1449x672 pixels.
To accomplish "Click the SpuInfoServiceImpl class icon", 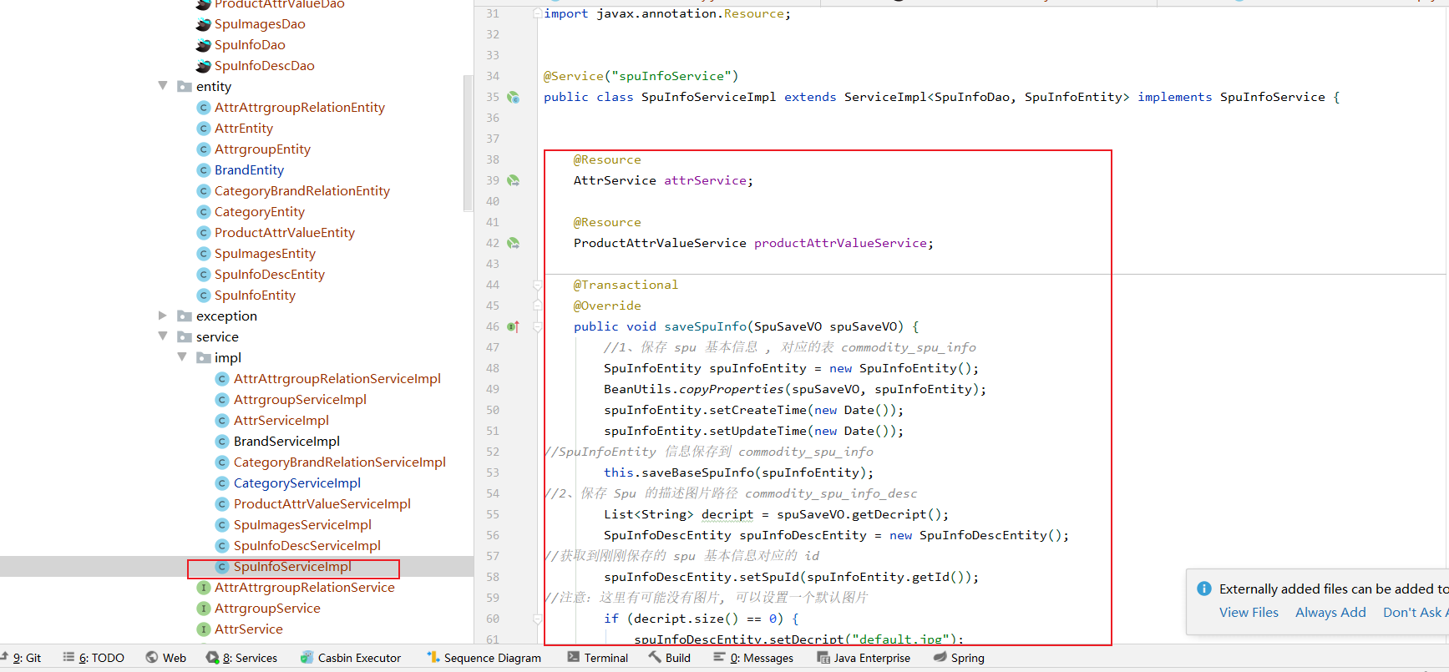I will (x=222, y=567).
